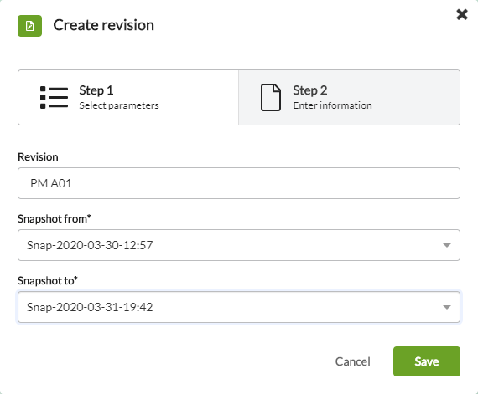The width and height of the screenshot is (478, 394).
Task: Click the Create revision dialog title
Action: click(104, 25)
